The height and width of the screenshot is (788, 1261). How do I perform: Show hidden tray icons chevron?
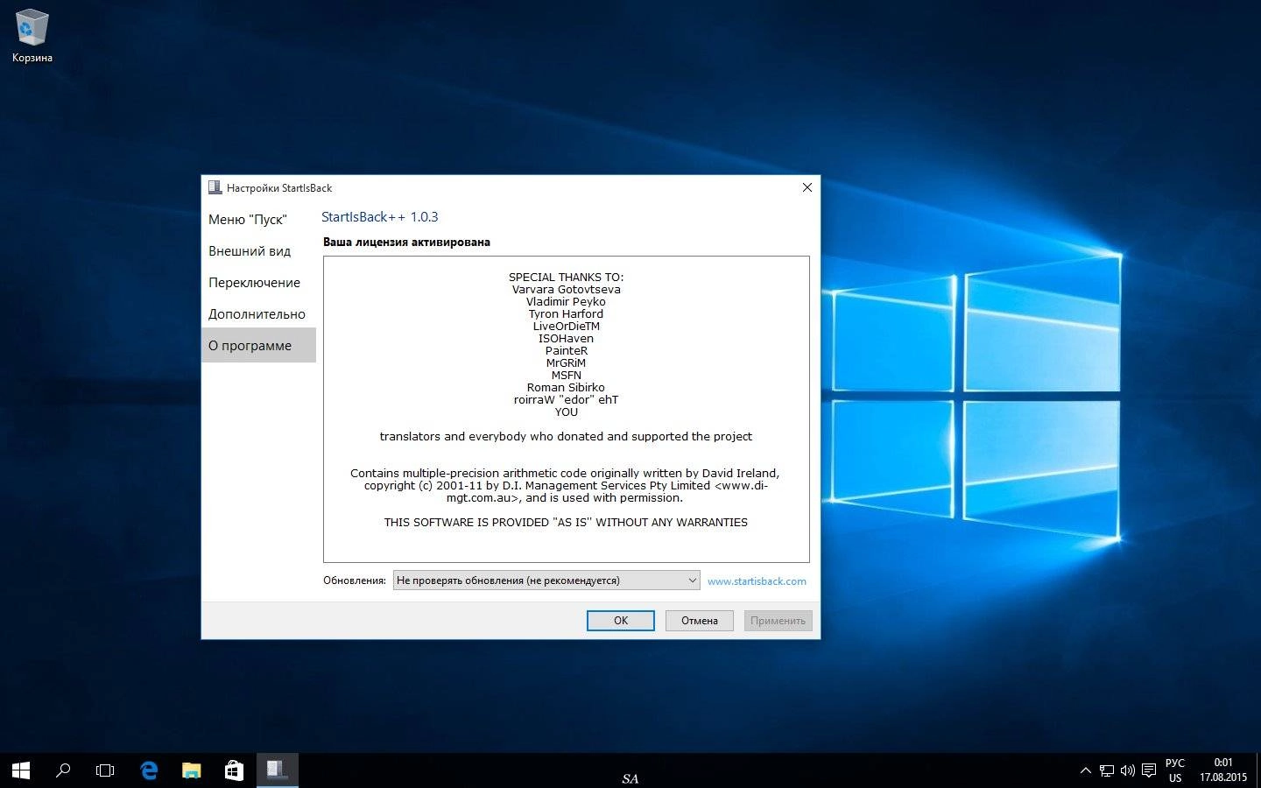pos(1086,770)
